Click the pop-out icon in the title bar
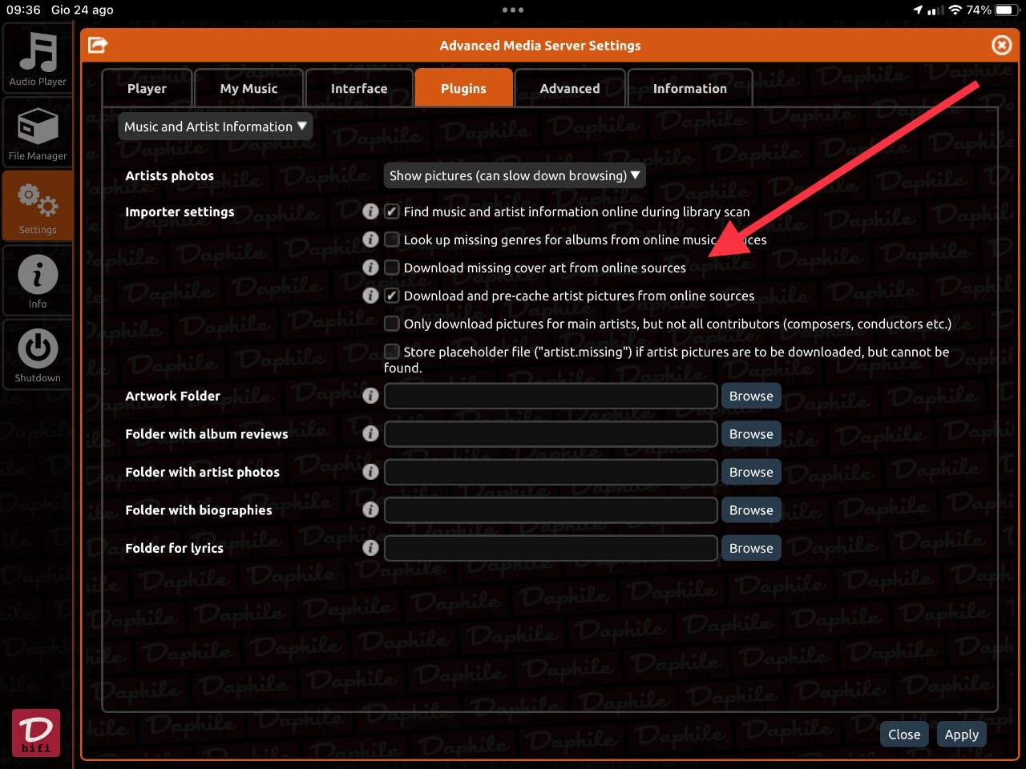The width and height of the screenshot is (1026, 769). pyautogui.click(x=98, y=45)
